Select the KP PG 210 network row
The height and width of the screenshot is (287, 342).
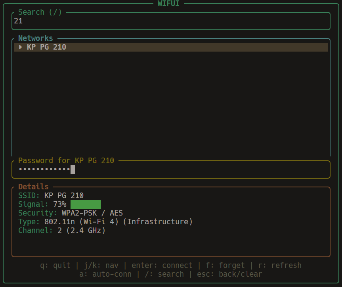(170, 47)
